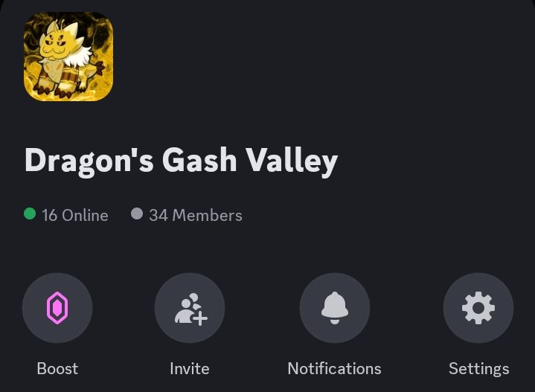Click the Dragon's Gash Valley server title
This screenshot has height=392, width=535.
(181, 161)
